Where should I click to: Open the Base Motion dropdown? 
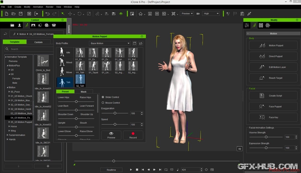(110, 43)
